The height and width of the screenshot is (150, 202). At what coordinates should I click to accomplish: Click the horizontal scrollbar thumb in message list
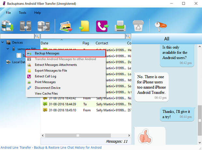point(78,135)
